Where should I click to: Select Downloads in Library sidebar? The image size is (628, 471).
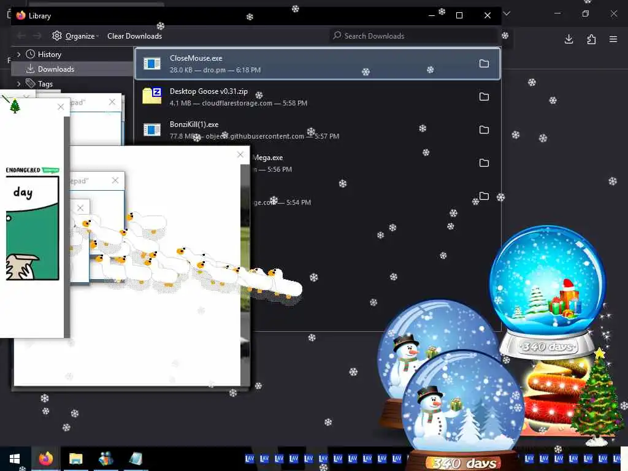[56, 69]
